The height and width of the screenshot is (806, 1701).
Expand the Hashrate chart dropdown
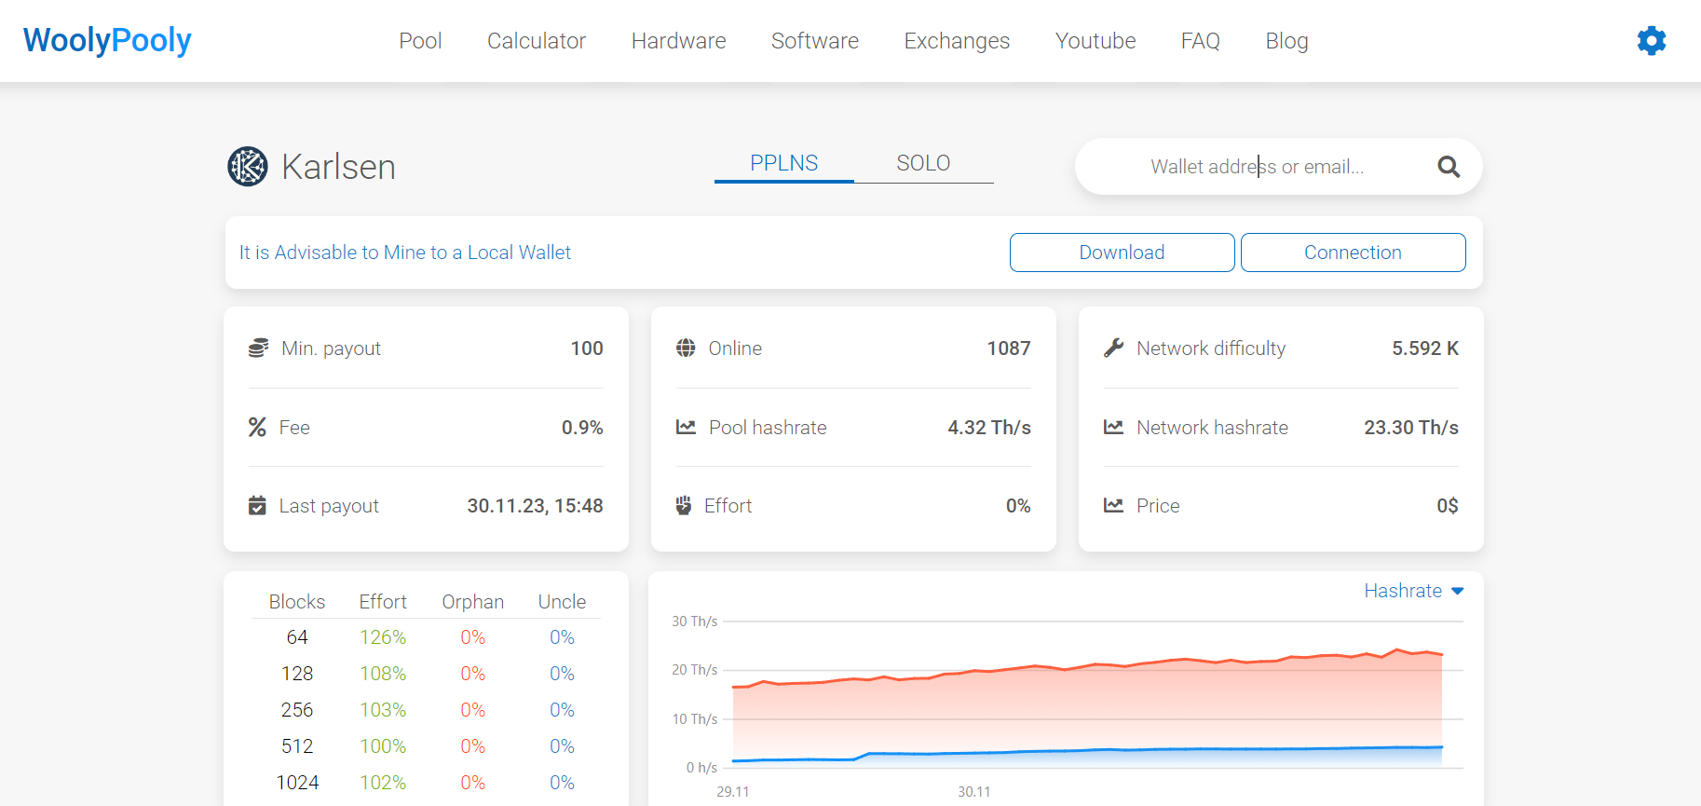coord(1413,591)
